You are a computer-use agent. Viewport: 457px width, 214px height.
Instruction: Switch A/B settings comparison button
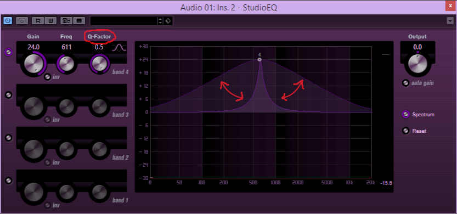66,21
